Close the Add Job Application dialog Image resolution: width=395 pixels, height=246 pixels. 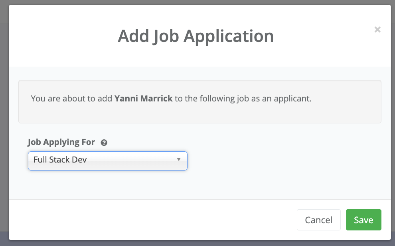point(377,29)
